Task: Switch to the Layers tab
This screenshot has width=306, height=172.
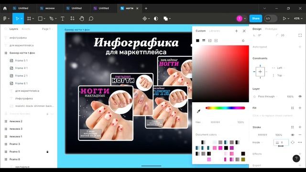Action: [x=14, y=29]
